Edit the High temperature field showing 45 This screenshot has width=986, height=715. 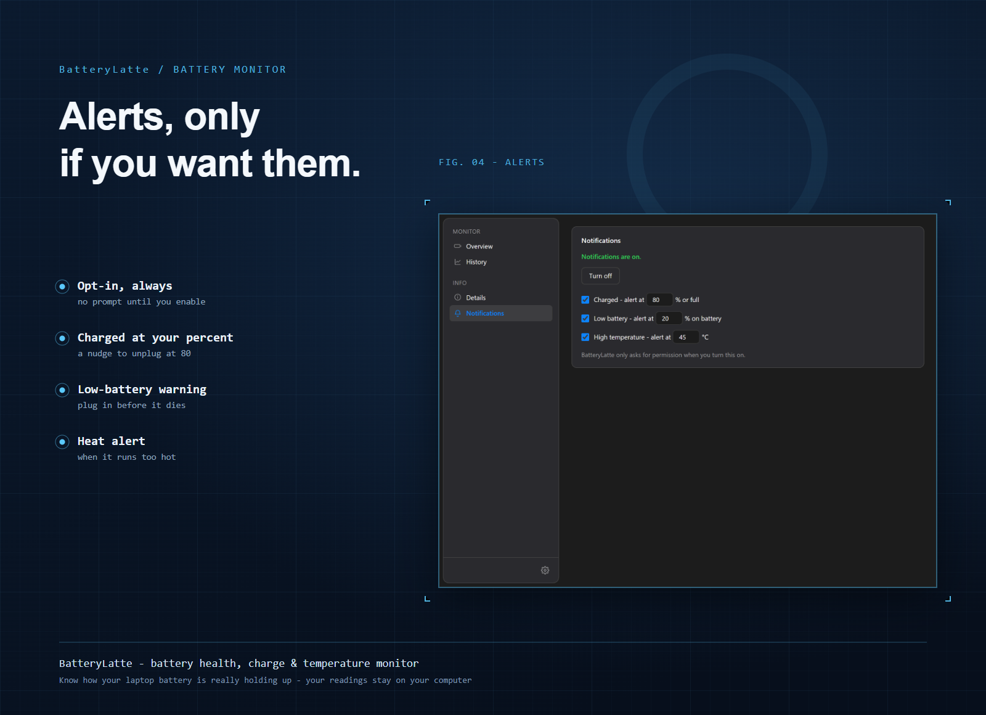[686, 337]
